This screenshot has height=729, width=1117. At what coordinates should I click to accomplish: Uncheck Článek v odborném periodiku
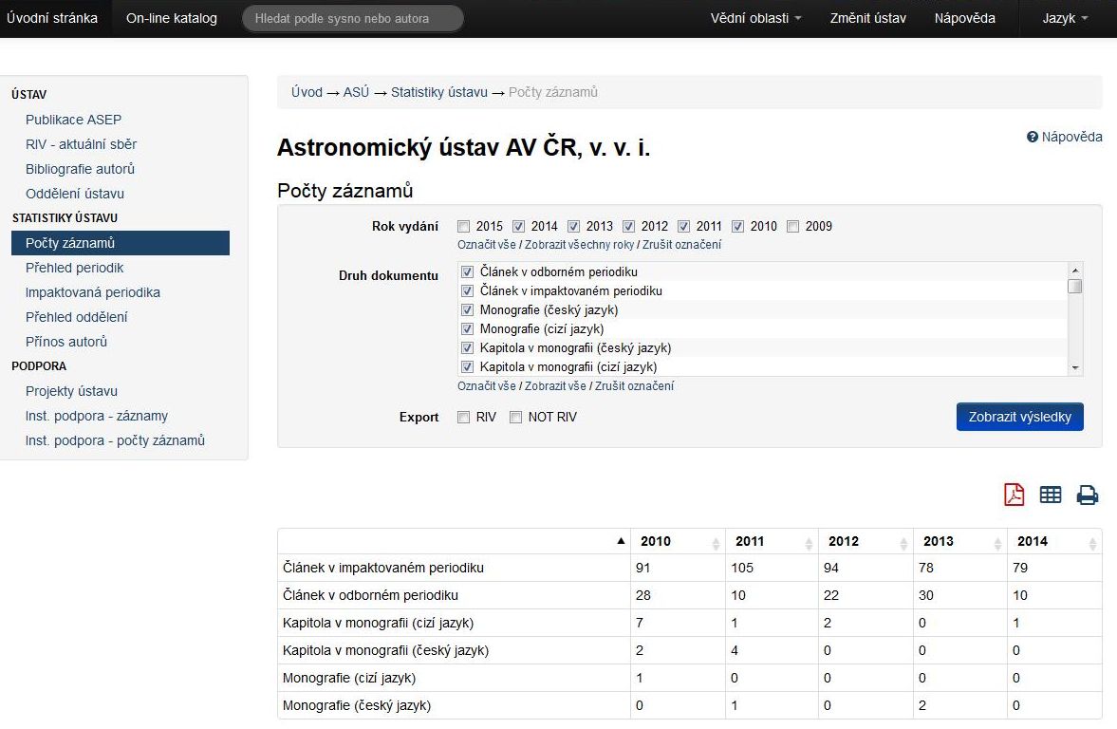tap(467, 272)
